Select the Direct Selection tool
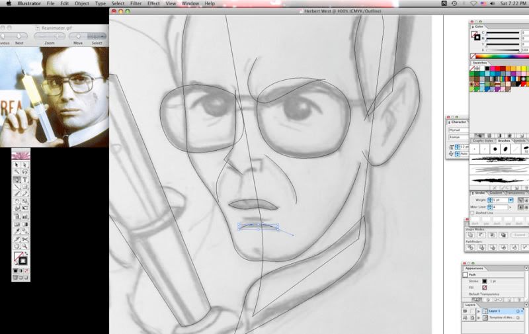Image resolution: width=529 pixels, height=334 pixels. pos(24,165)
